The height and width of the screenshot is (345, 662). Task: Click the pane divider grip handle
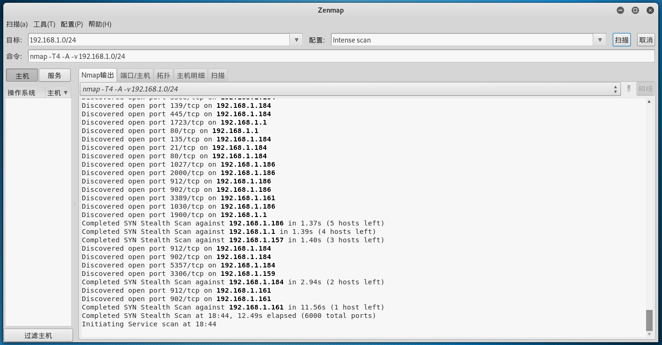(x=75, y=204)
